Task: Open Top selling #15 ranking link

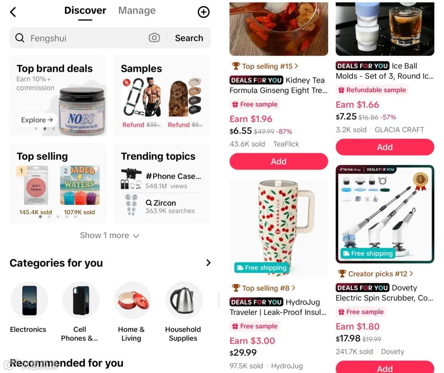Action: click(265, 66)
